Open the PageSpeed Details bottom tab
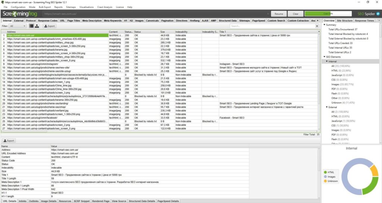This screenshot has height=203, width=382. pos(168,201)
